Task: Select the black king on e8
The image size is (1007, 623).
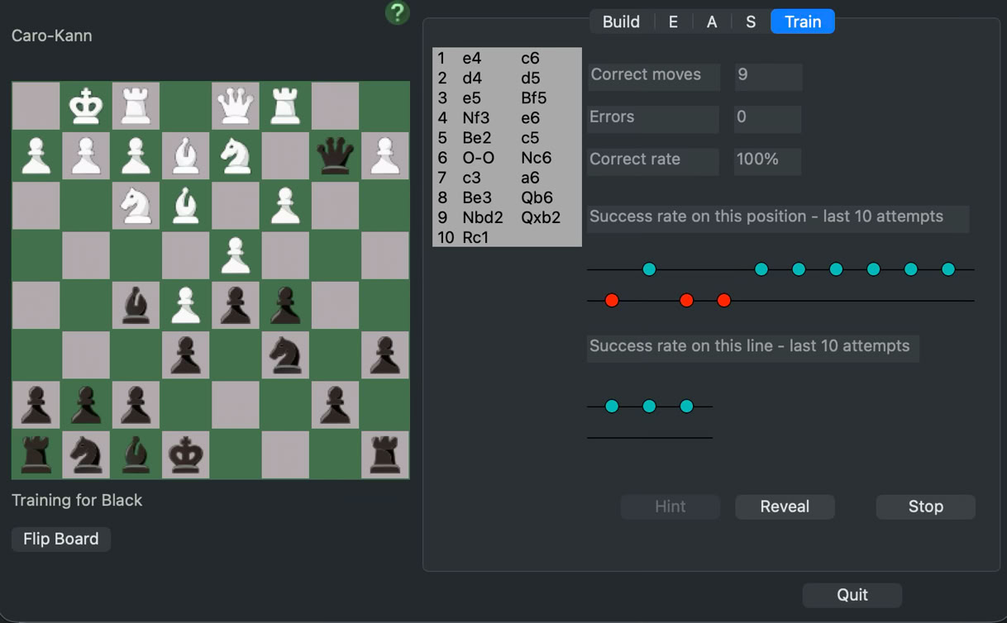Action: (185, 454)
